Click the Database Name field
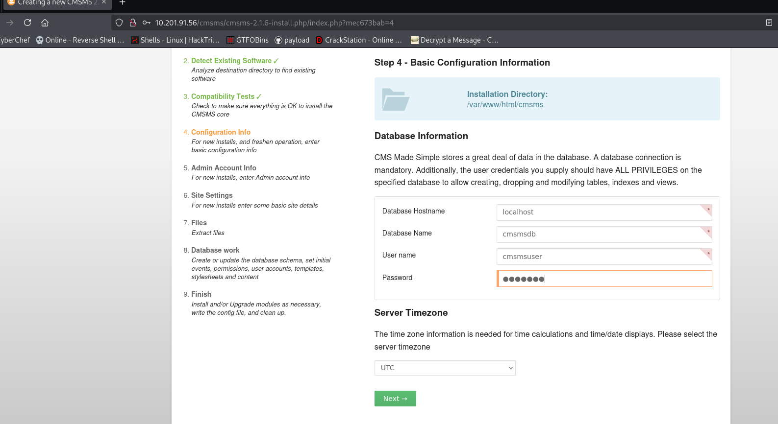Viewport: 778px width, 424px height. (604, 235)
